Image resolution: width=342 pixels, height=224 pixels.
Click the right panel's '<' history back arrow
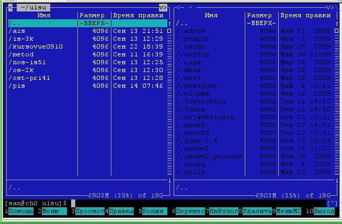coord(178,7)
